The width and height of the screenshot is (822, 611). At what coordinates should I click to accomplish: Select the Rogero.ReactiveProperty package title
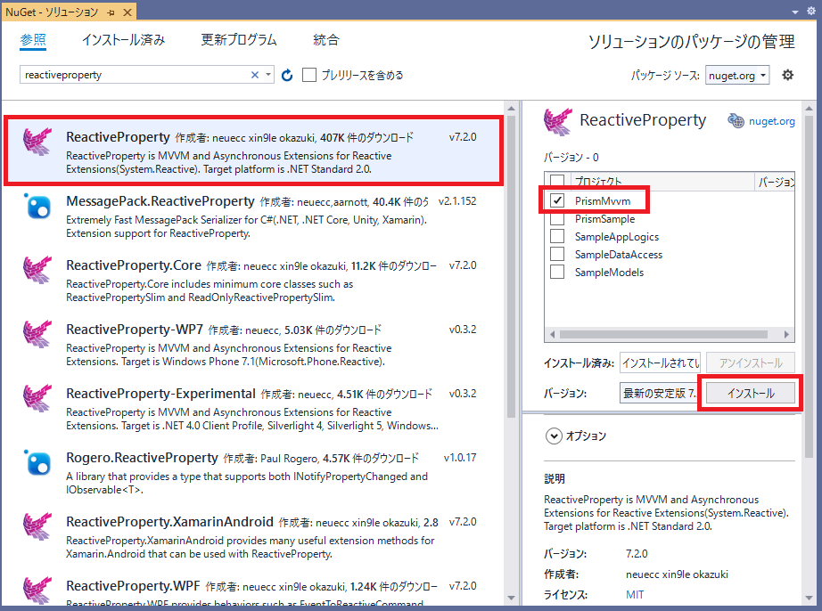pyautogui.click(x=142, y=458)
